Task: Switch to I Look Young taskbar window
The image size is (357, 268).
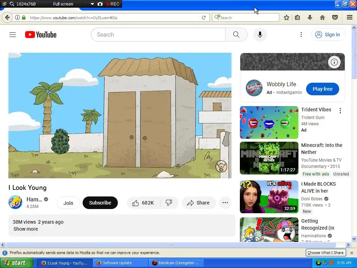Action: (x=64, y=263)
